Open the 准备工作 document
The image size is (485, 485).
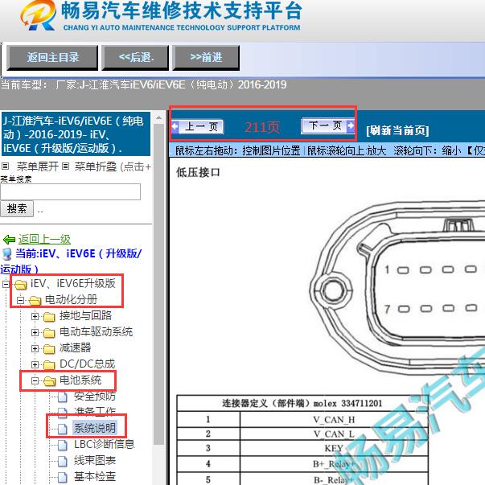point(95,412)
